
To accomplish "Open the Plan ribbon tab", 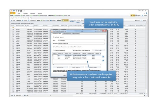I will 19,13.
